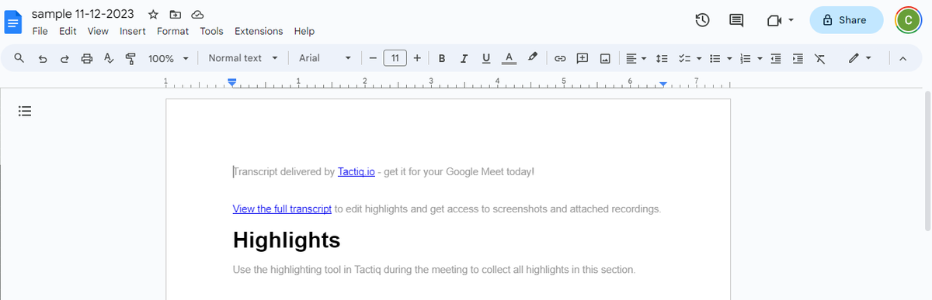Open the editing mode pencil dropdown
932x300 pixels.
point(860,58)
